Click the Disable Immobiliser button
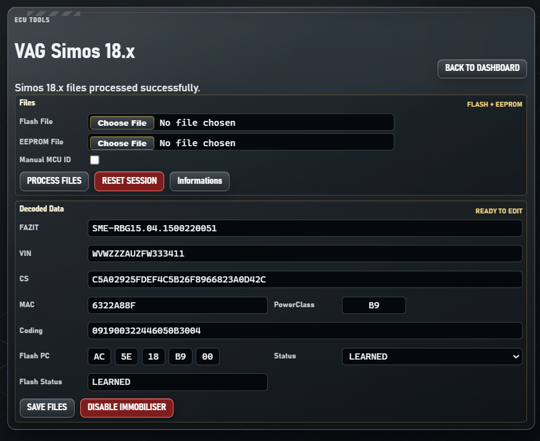This screenshot has width=540, height=441. [x=127, y=408]
